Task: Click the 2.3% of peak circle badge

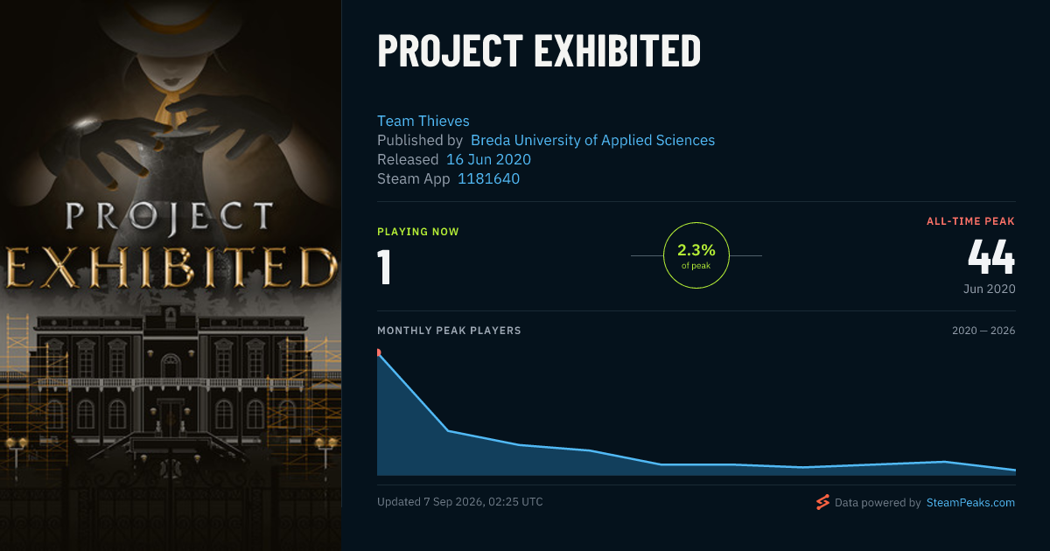Action: (x=696, y=255)
